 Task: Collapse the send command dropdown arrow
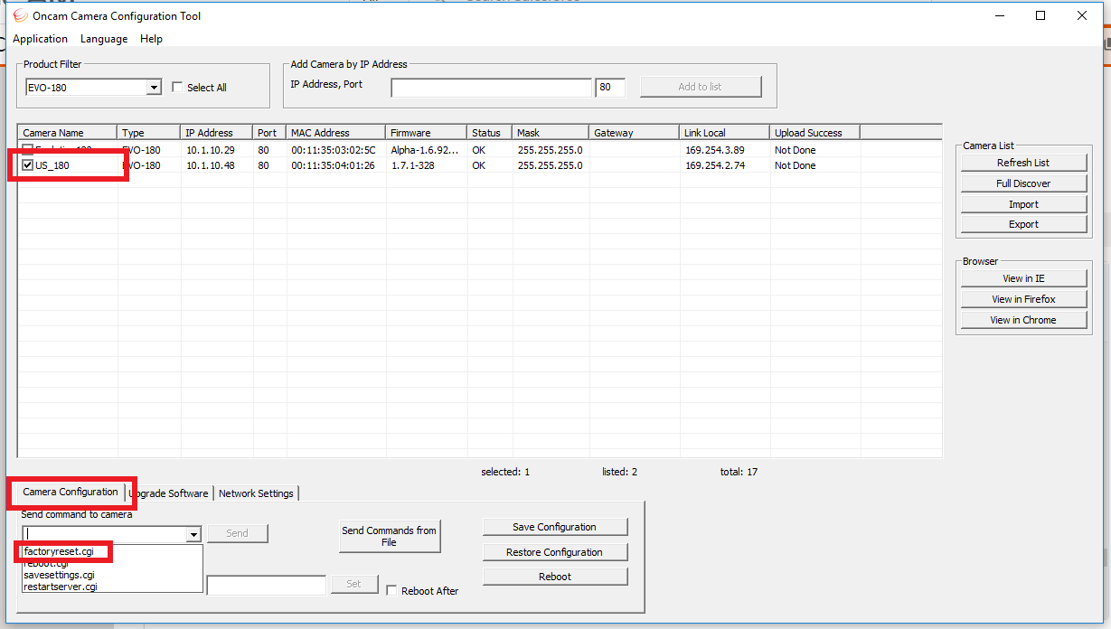tap(193, 534)
